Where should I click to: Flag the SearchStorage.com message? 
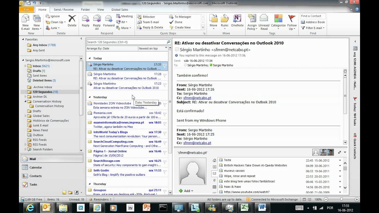pyautogui.click(x=165, y=162)
